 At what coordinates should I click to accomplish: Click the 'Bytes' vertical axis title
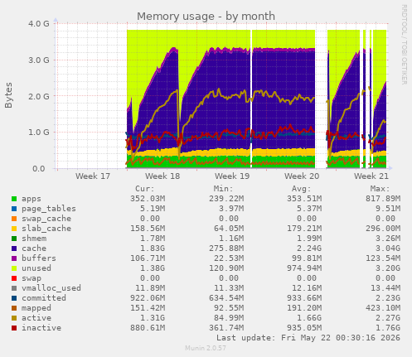pos(8,95)
